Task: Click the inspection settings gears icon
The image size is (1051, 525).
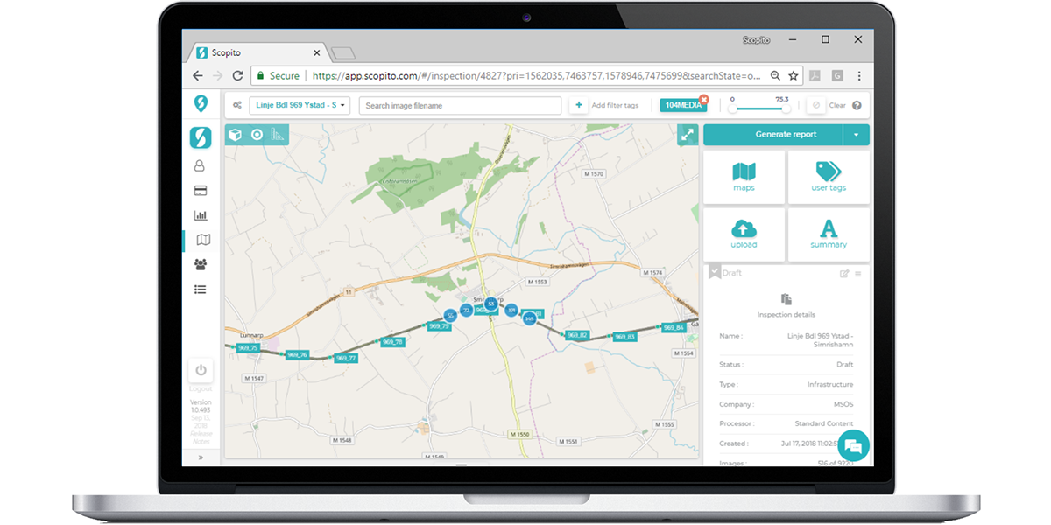Action: click(x=237, y=106)
